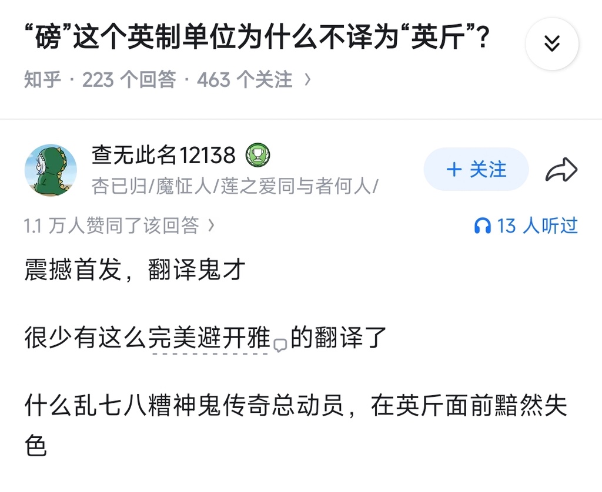Expand the question details with double-chevron button
Image resolution: width=602 pixels, height=492 pixels.
(551, 44)
